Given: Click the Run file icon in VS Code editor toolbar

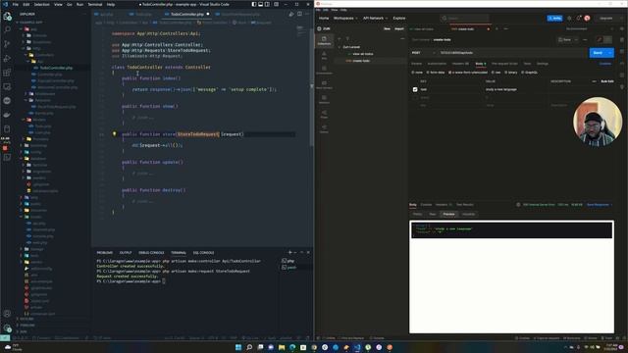Looking at the screenshot, I should pos(291,14).
